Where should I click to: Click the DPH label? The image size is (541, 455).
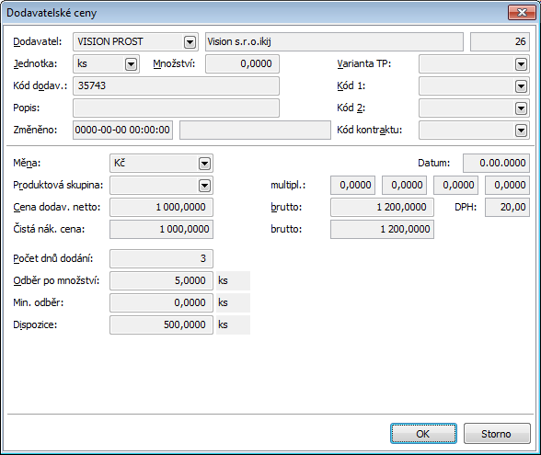coord(466,207)
